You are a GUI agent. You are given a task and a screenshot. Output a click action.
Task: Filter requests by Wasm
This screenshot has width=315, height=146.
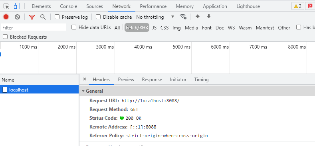point(245,27)
